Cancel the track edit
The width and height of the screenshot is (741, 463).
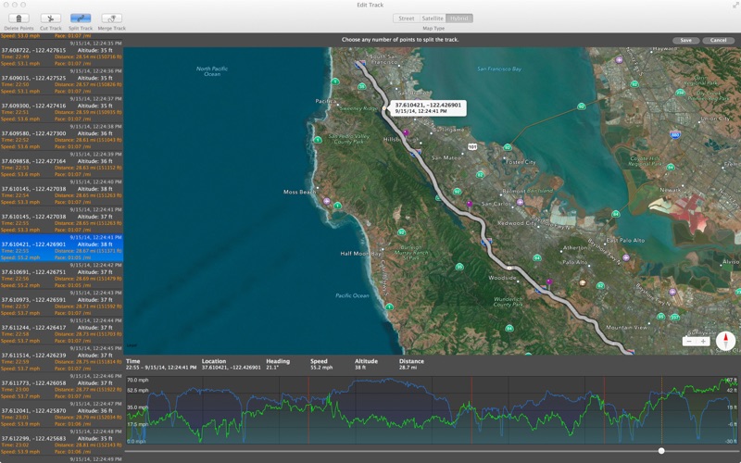719,40
